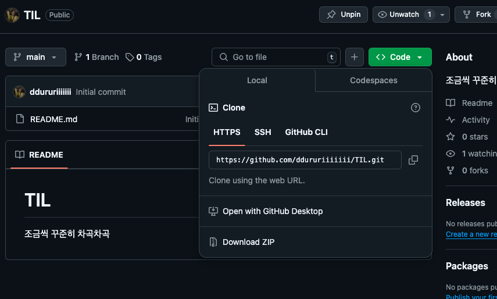Open the 0 forks link
Image resolution: width=497 pixels, height=299 pixels.
(475, 170)
